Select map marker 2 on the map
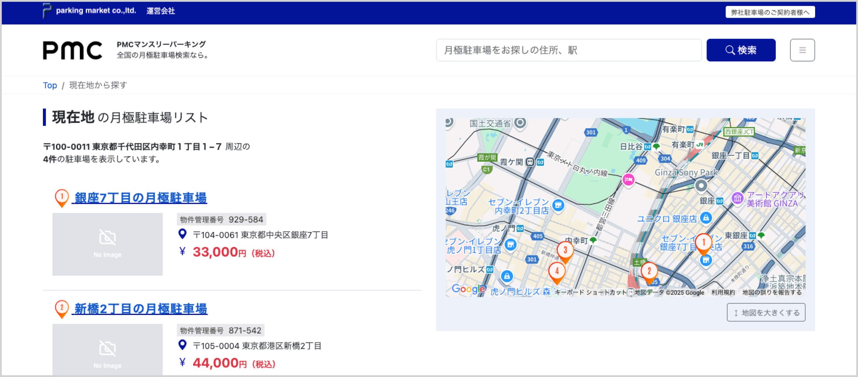The width and height of the screenshot is (858, 377). click(x=649, y=273)
